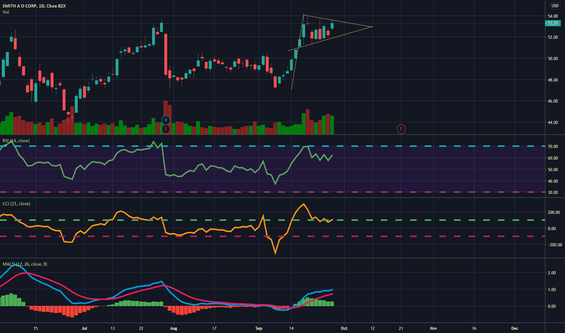
Task: Click the RSI 30.00 axis value
Action: tap(553, 193)
